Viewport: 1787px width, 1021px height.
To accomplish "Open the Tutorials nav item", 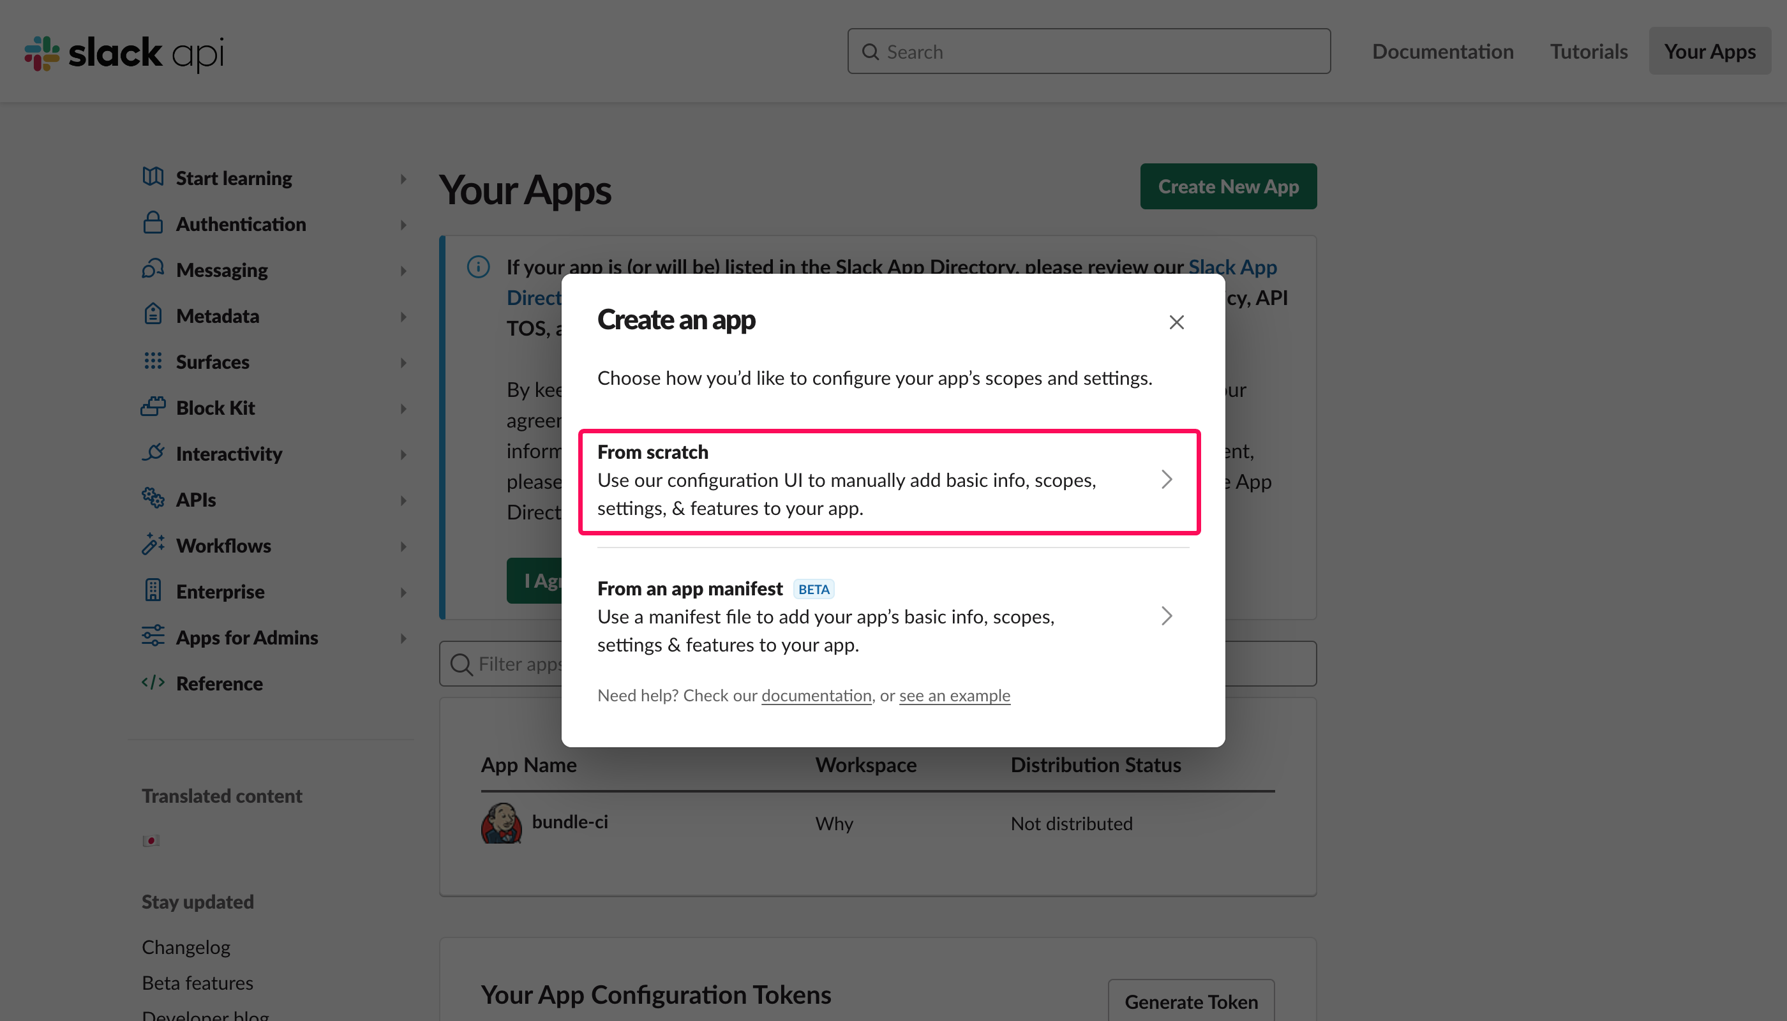I will point(1589,51).
